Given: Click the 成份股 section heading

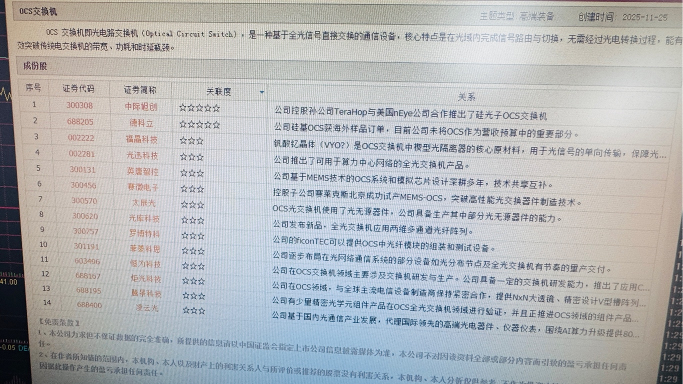Looking at the screenshot, I should tap(35, 65).
